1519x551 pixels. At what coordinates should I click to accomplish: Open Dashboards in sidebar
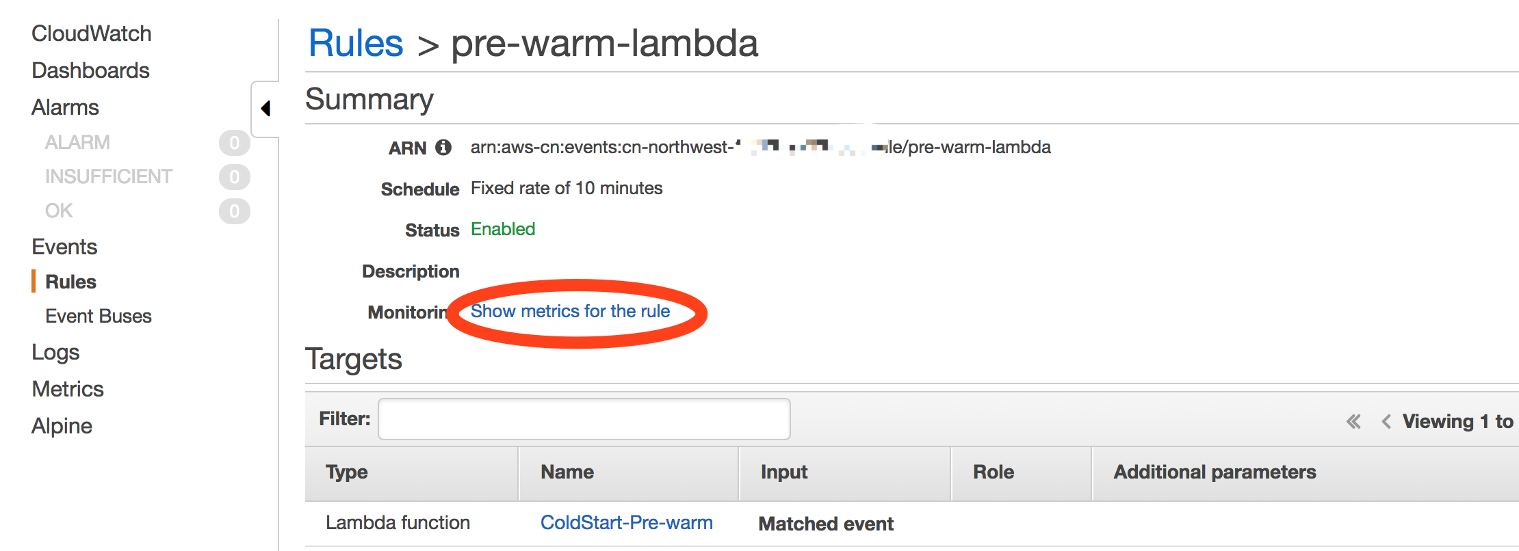(90, 70)
